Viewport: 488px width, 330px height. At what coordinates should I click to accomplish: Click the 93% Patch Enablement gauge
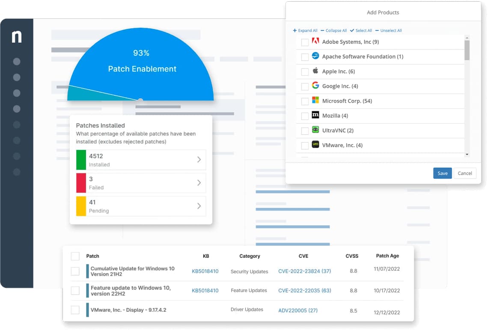pos(141,64)
